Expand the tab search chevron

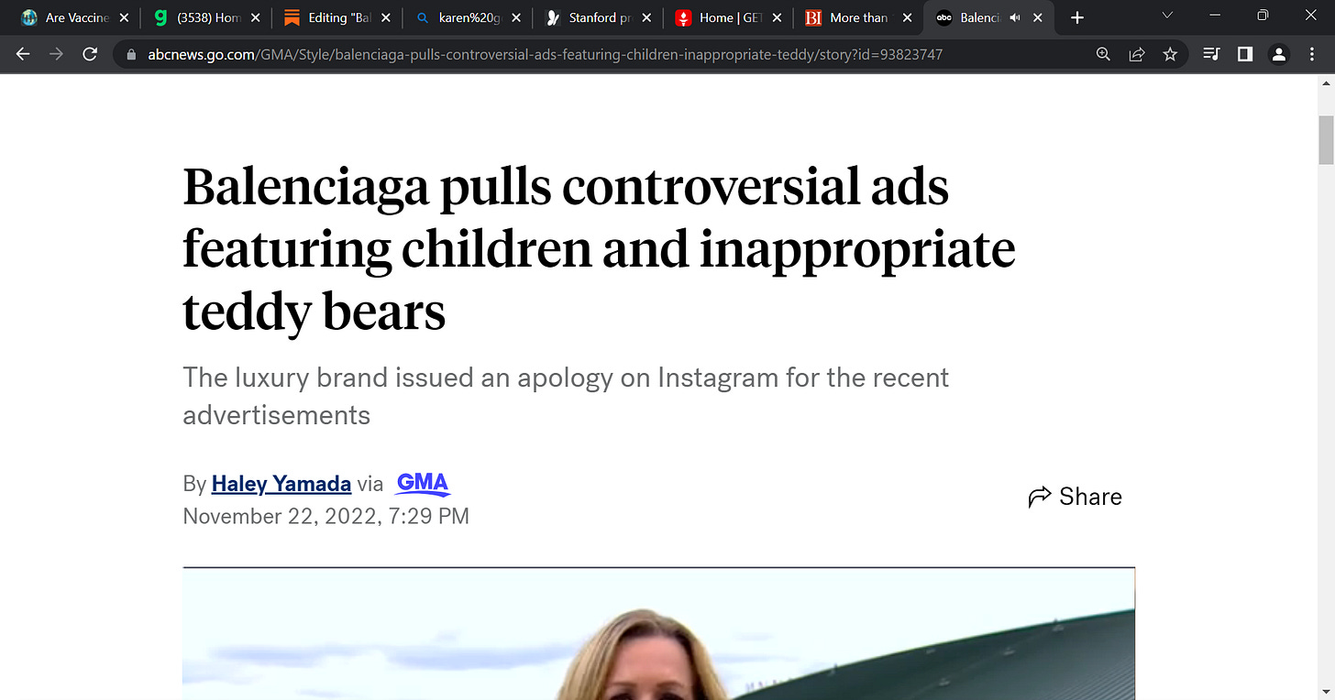(x=1167, y=16)
